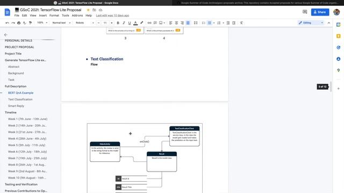Image resolution: width=344 pixels, height=193 pixels.
Task: Open the numbered list options arrow
Action: pyautogui.click(x=224, y=23)
